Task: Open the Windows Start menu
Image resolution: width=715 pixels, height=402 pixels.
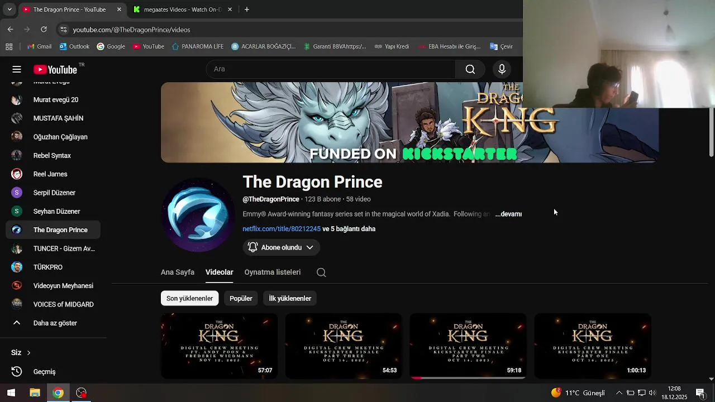Action: [11, 393]
